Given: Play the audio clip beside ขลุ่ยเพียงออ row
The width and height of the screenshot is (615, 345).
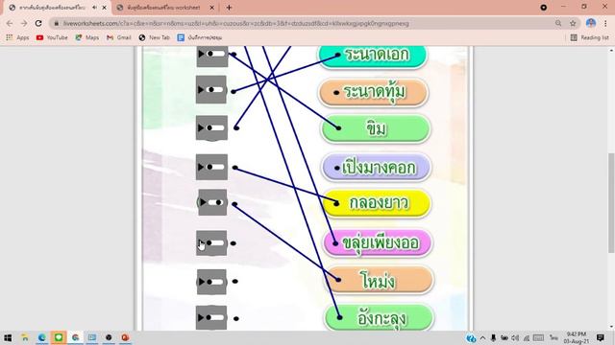Looking at the screenshot, I should pyautogui.click(x=201, y=242).
